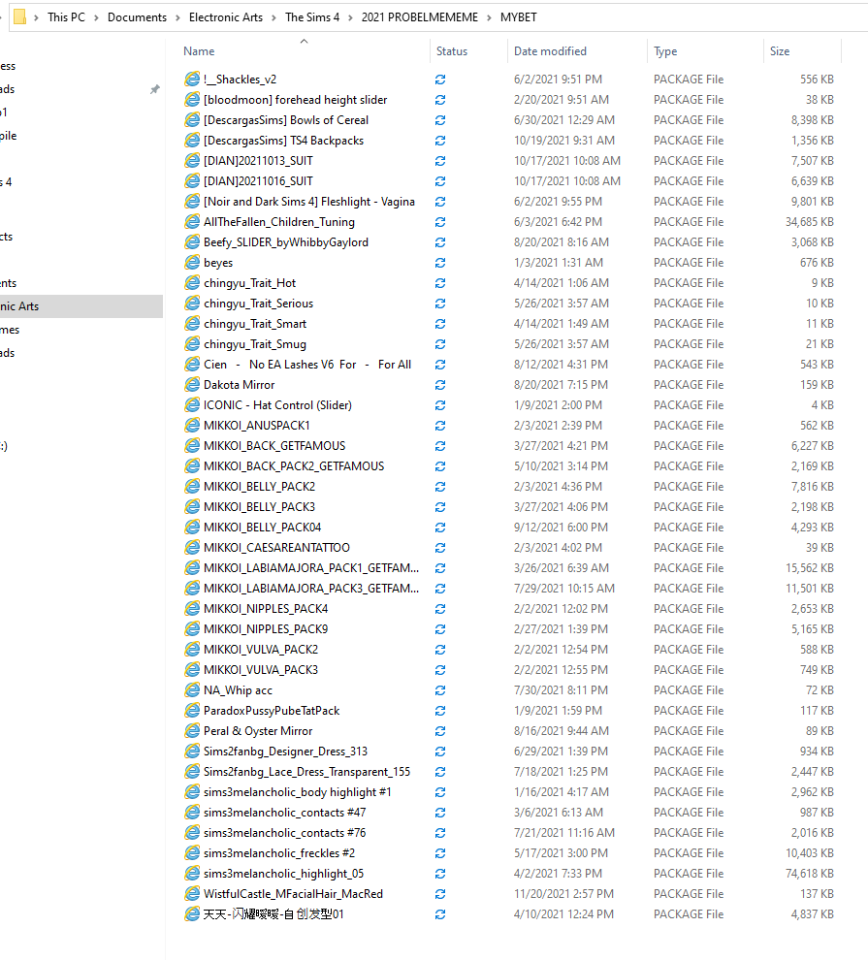Click the file icon for !_Shackles_v2
Screen dimensions: 868x960
point(192,79)
